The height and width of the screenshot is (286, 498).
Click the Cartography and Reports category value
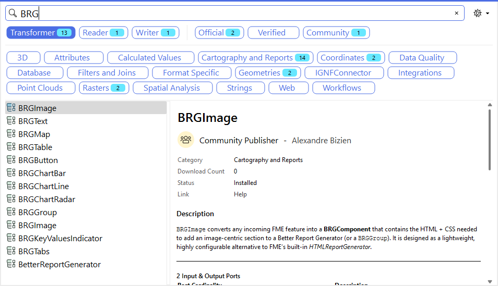point(268,160)
